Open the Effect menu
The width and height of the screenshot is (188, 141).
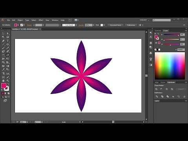(x=41, y=20)
